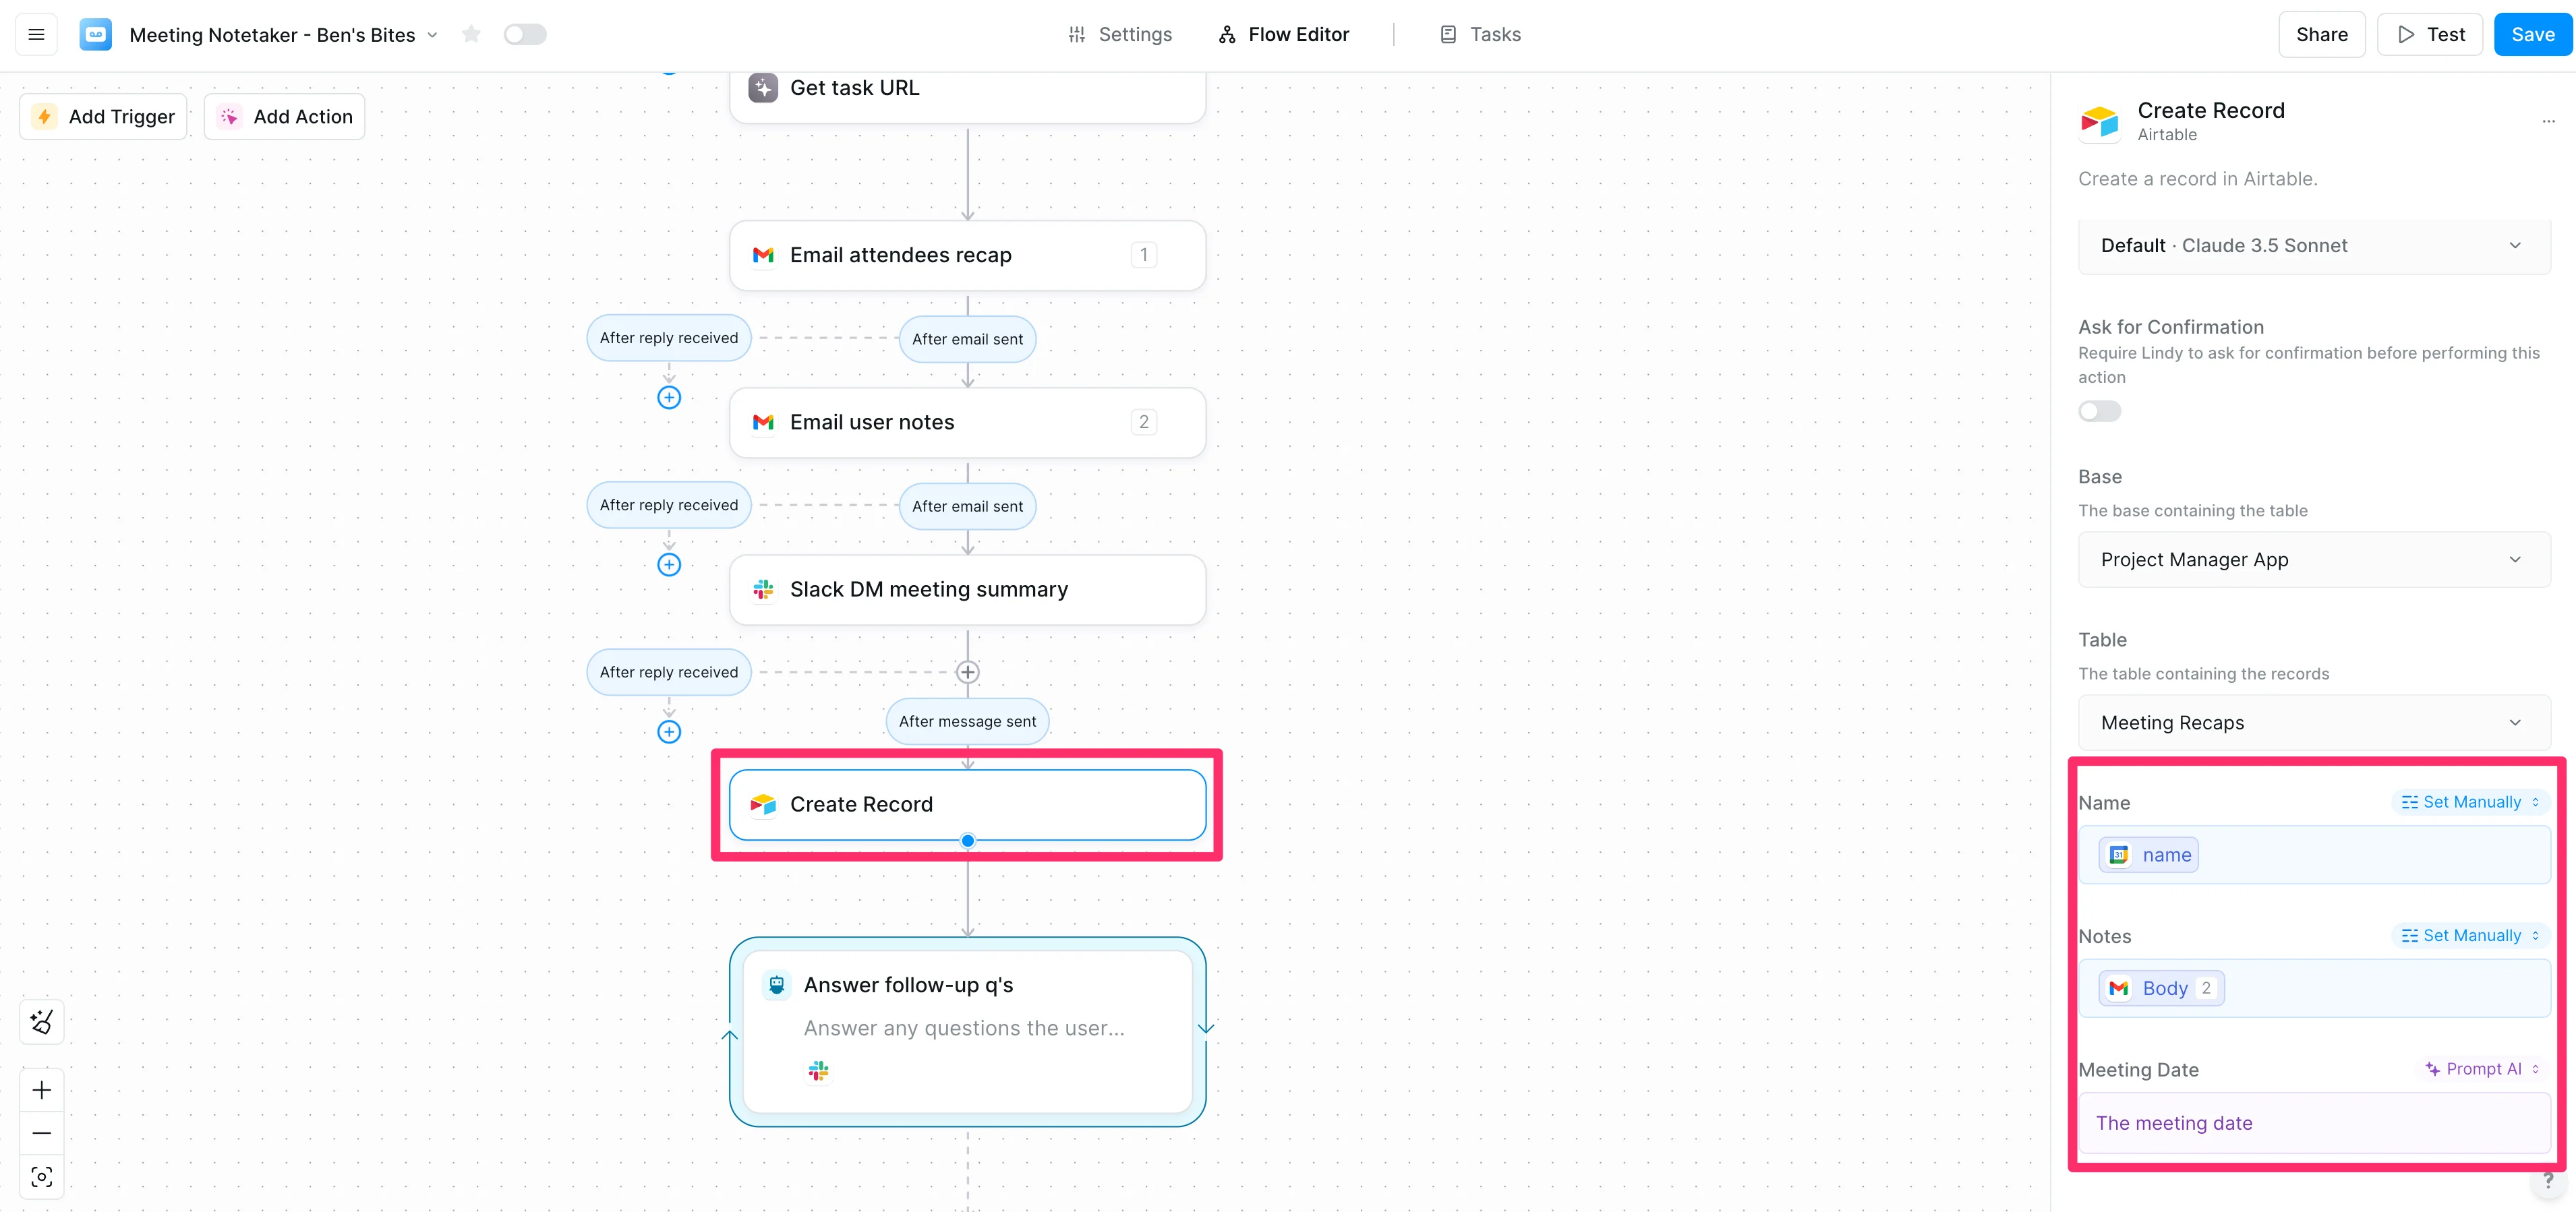Click the Add Trigger button
The height and width of the screenshot is (1212, 2576).
[x=104, y=117]
